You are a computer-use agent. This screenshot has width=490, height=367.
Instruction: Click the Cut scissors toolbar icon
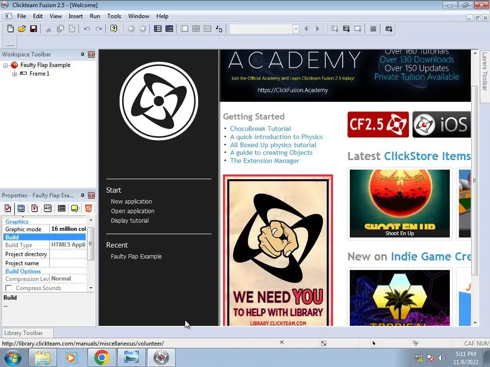click(48, 29)
